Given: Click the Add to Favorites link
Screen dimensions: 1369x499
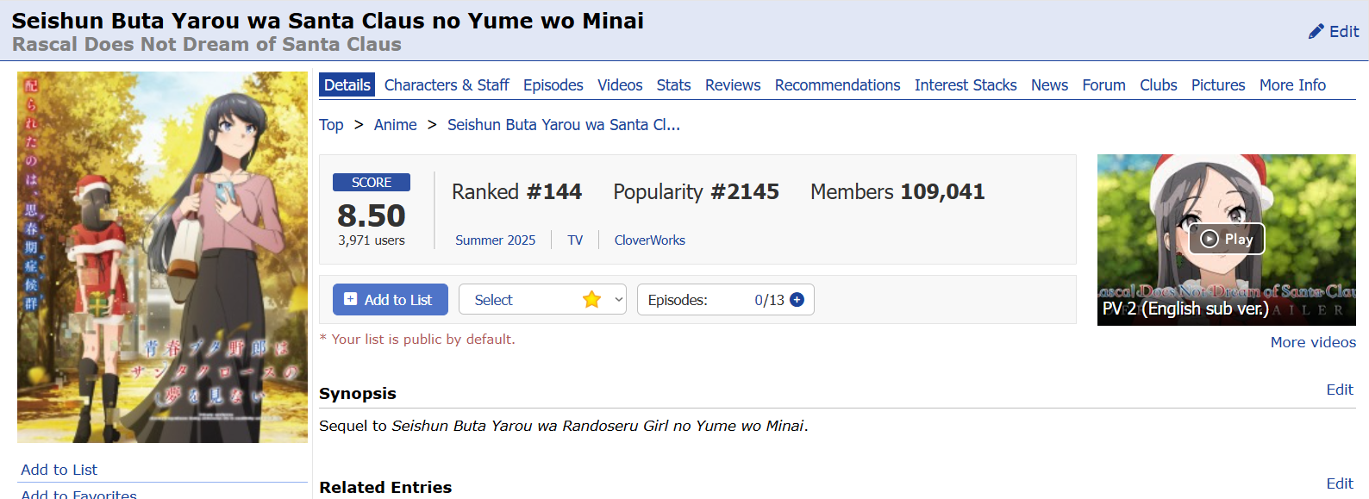Looking at the screenshot, I should (78, 494).
